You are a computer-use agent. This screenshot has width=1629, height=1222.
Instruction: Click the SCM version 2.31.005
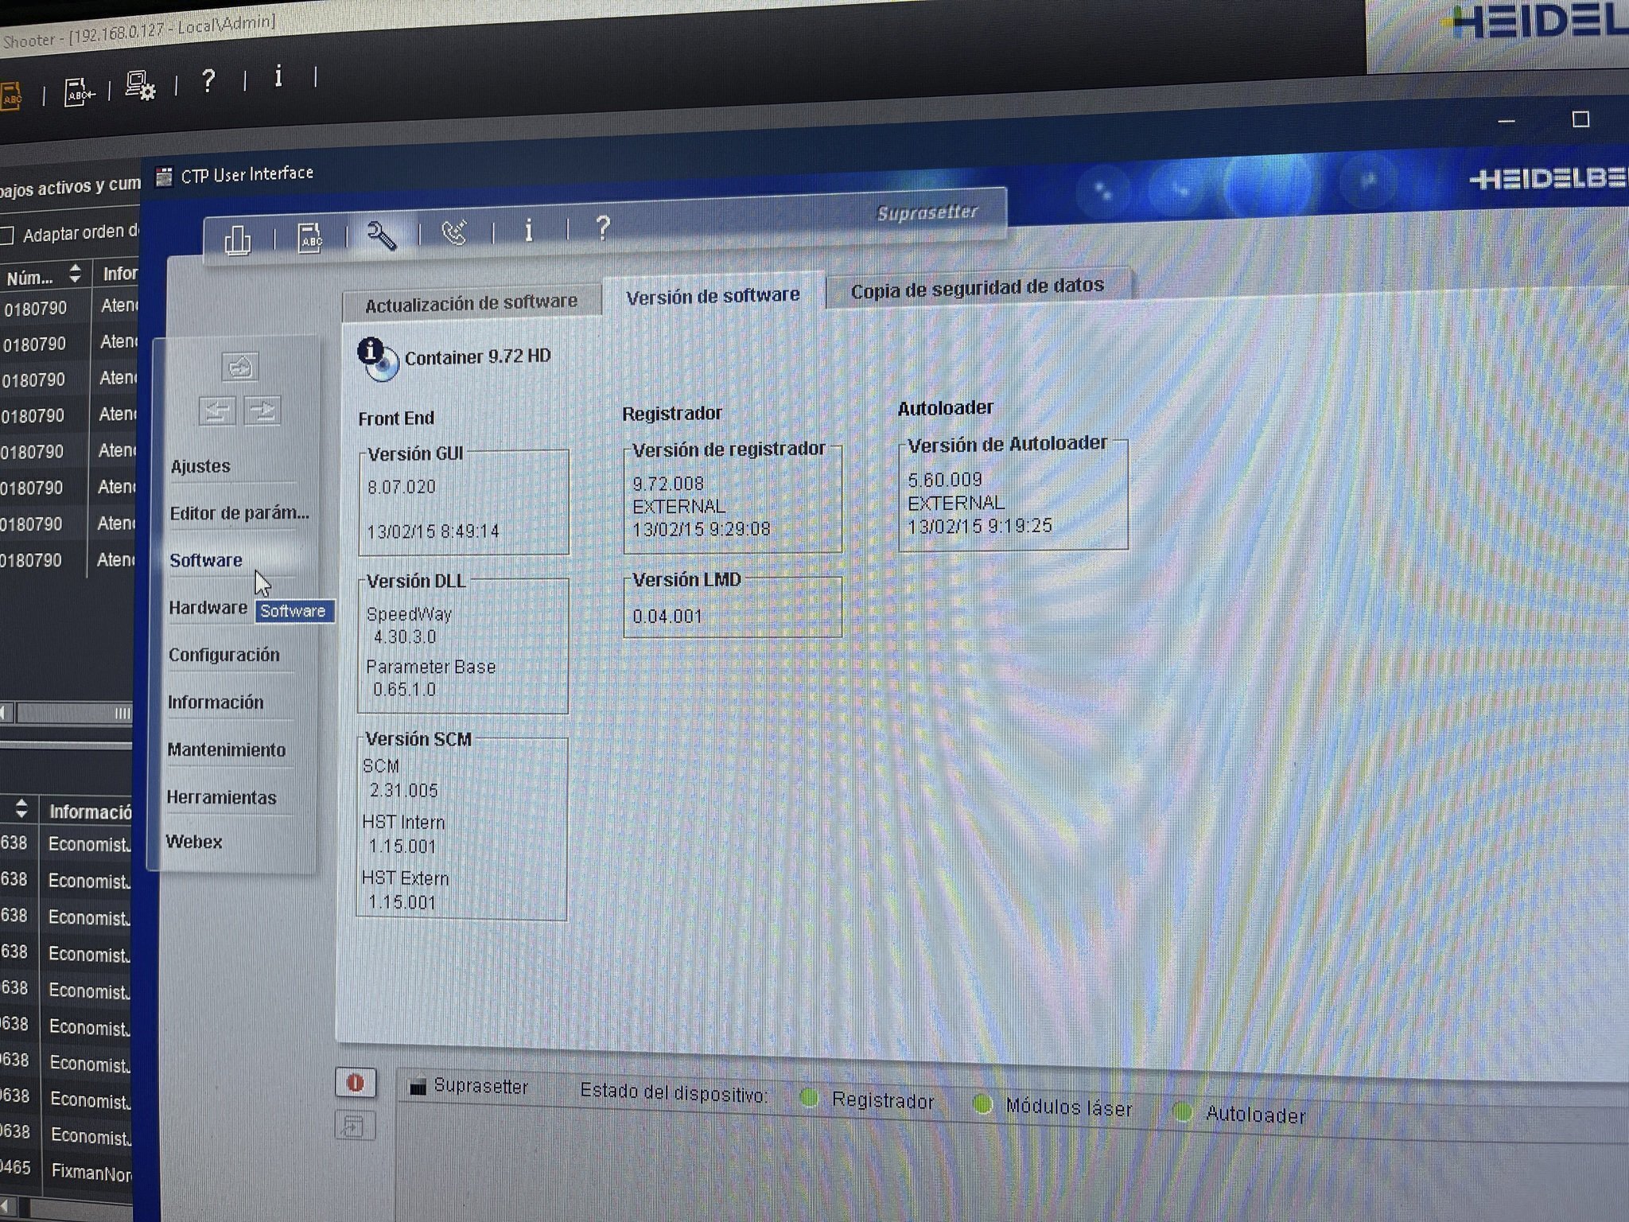click(x=403, y=791)
